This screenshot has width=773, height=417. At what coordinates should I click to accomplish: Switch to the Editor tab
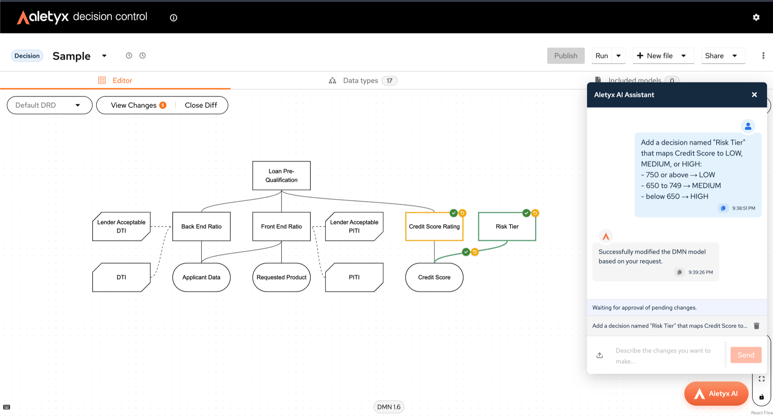tap(115, 80)
